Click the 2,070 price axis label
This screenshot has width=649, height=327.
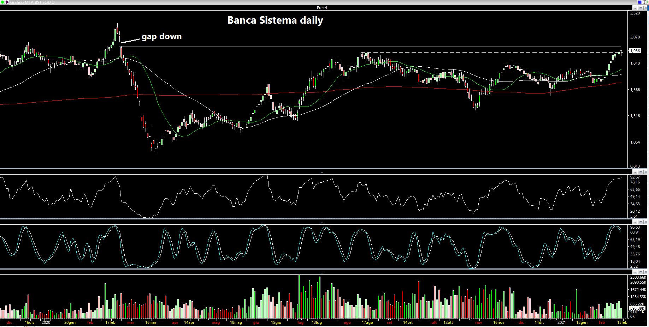[635, 37]
